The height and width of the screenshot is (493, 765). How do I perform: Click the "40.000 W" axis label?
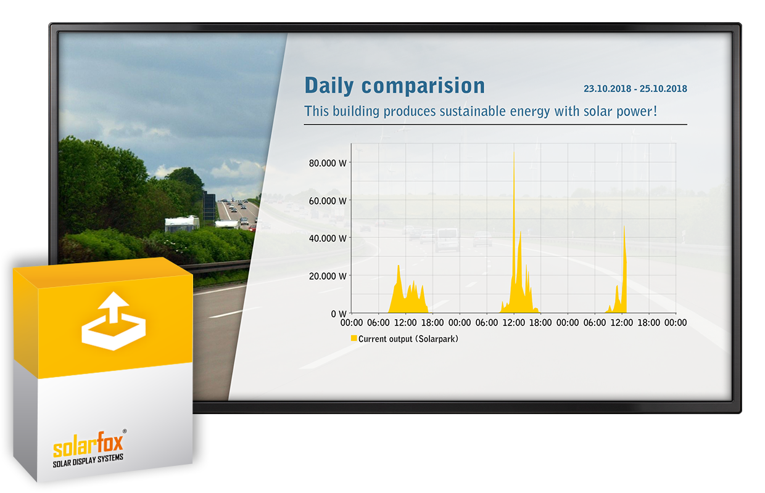click(x=328, y=238)
